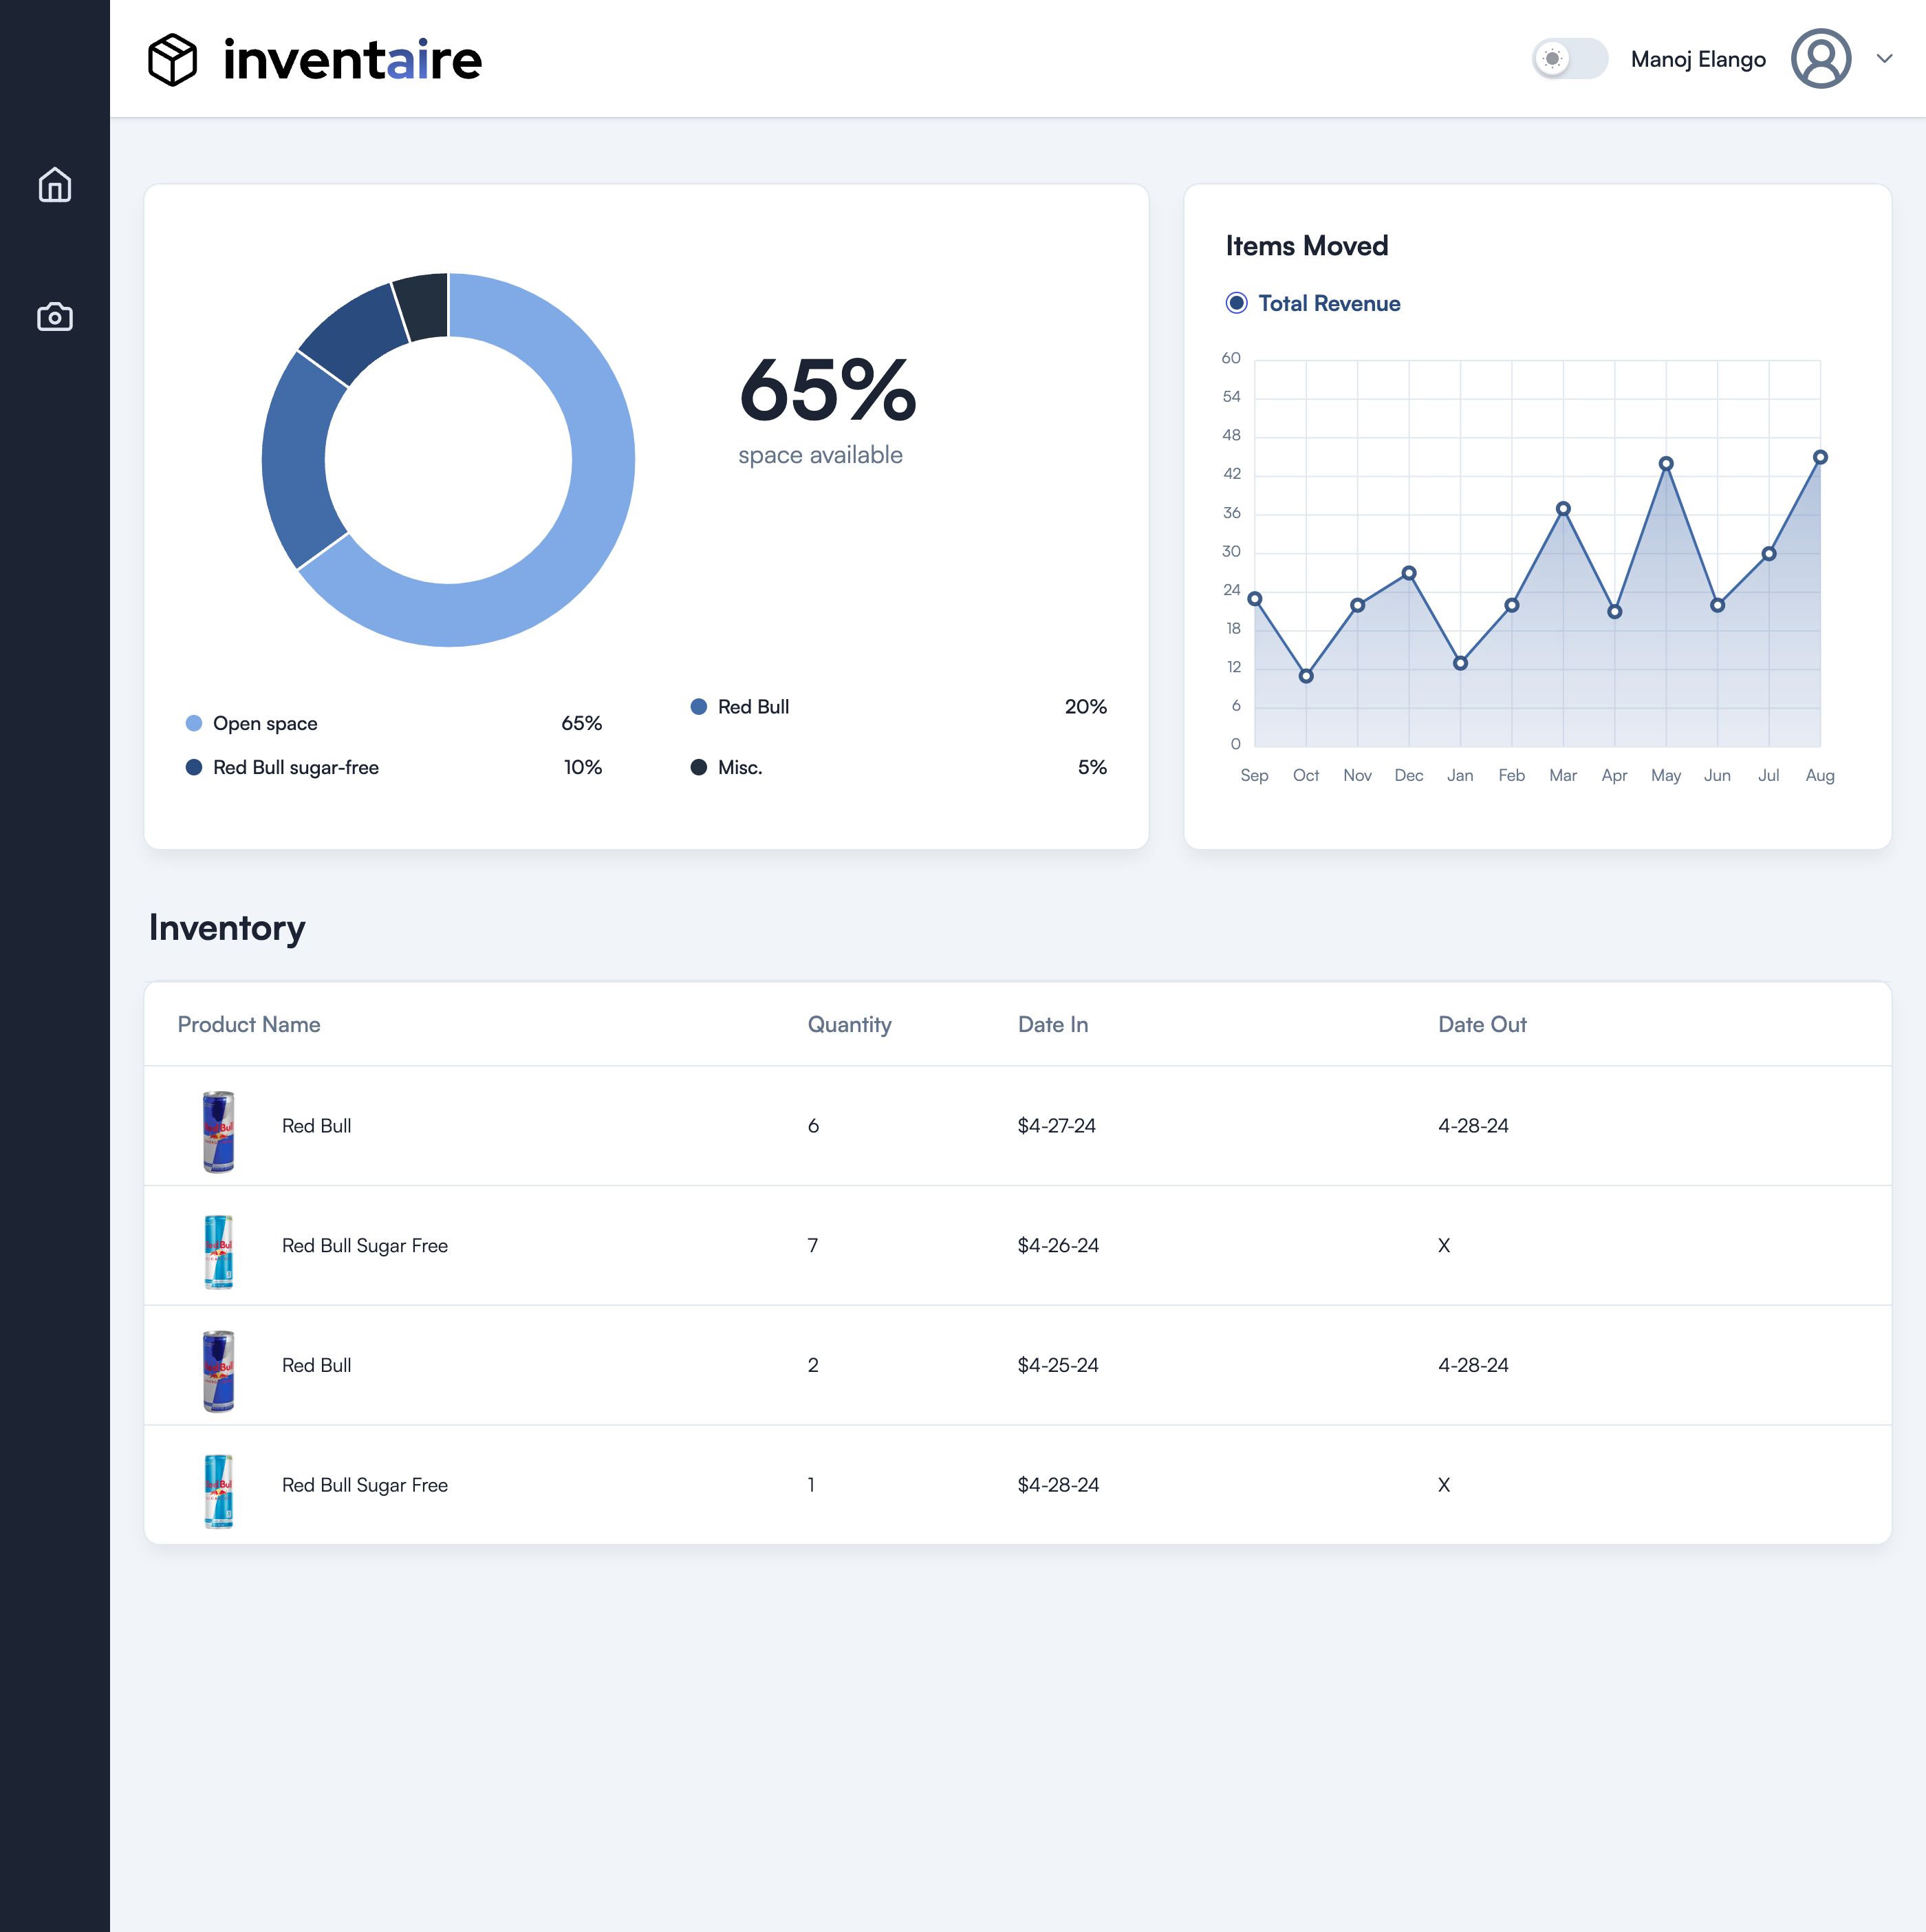Click the first Red Bull can thumbnail
This screenshot has width=1926, height=1932.
point(218,1131)
